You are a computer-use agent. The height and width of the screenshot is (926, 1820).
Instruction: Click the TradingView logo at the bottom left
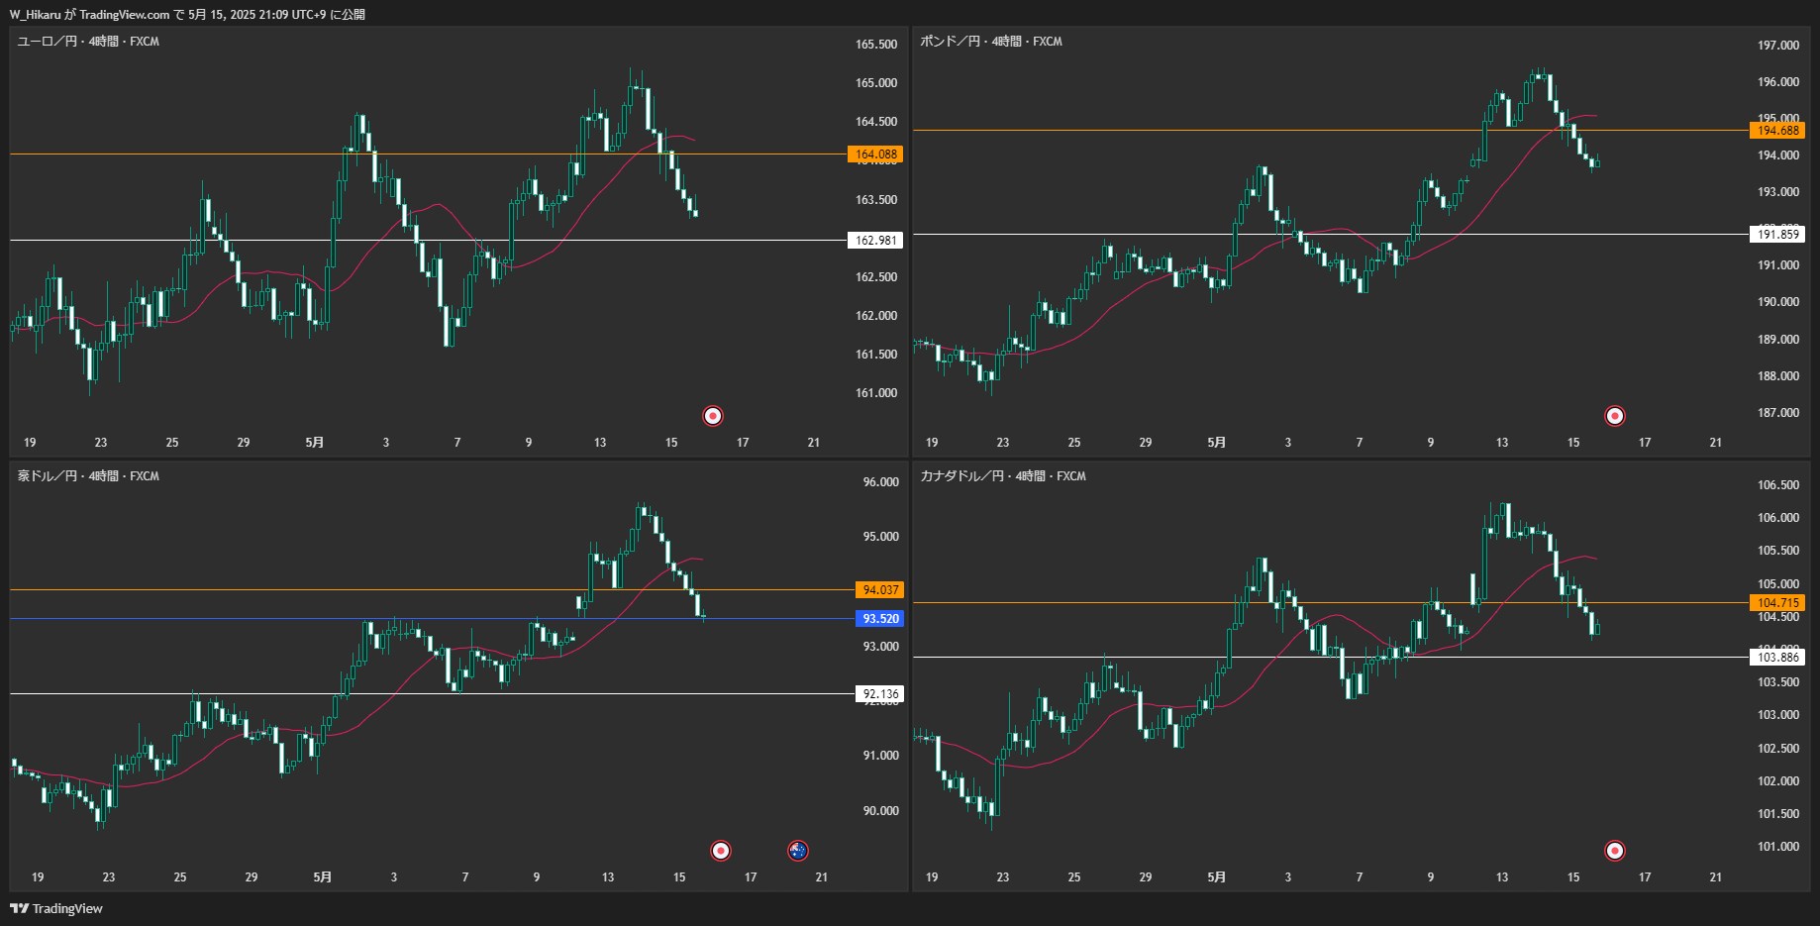coord(56,908)
